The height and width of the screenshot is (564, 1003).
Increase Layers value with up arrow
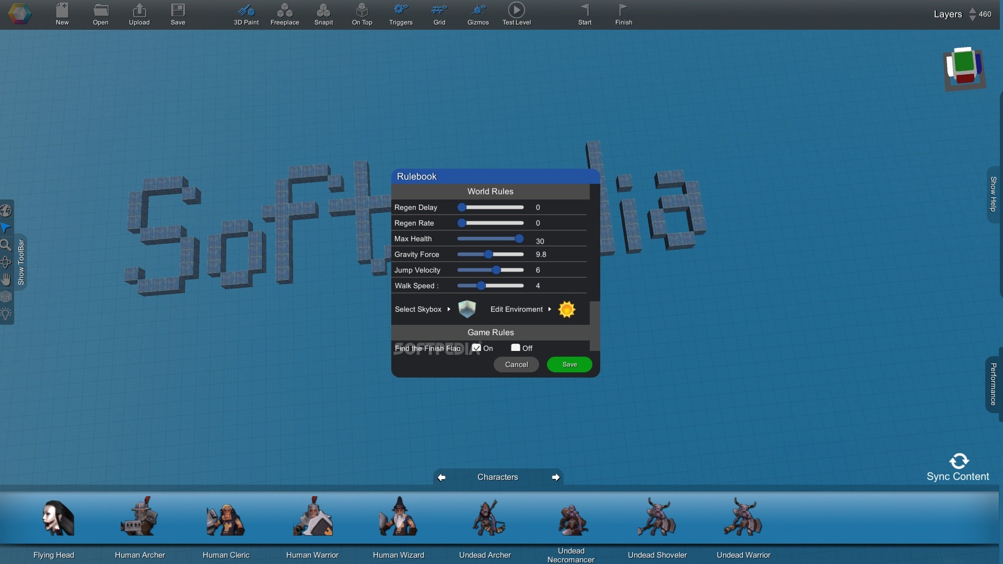(x=972, y=10)
